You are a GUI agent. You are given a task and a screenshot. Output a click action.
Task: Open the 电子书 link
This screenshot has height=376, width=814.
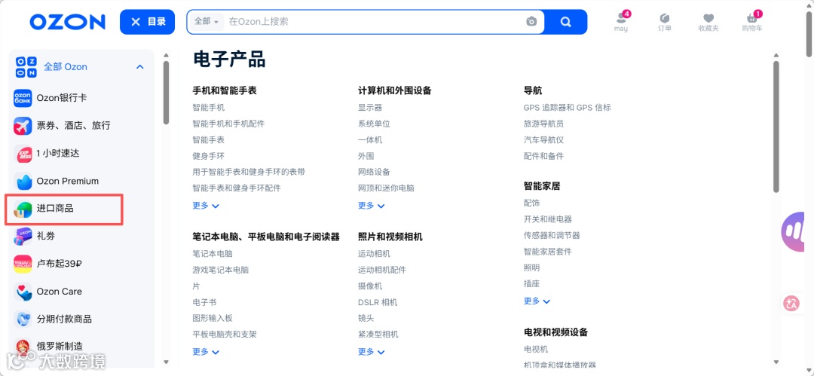tap(204, 302)
